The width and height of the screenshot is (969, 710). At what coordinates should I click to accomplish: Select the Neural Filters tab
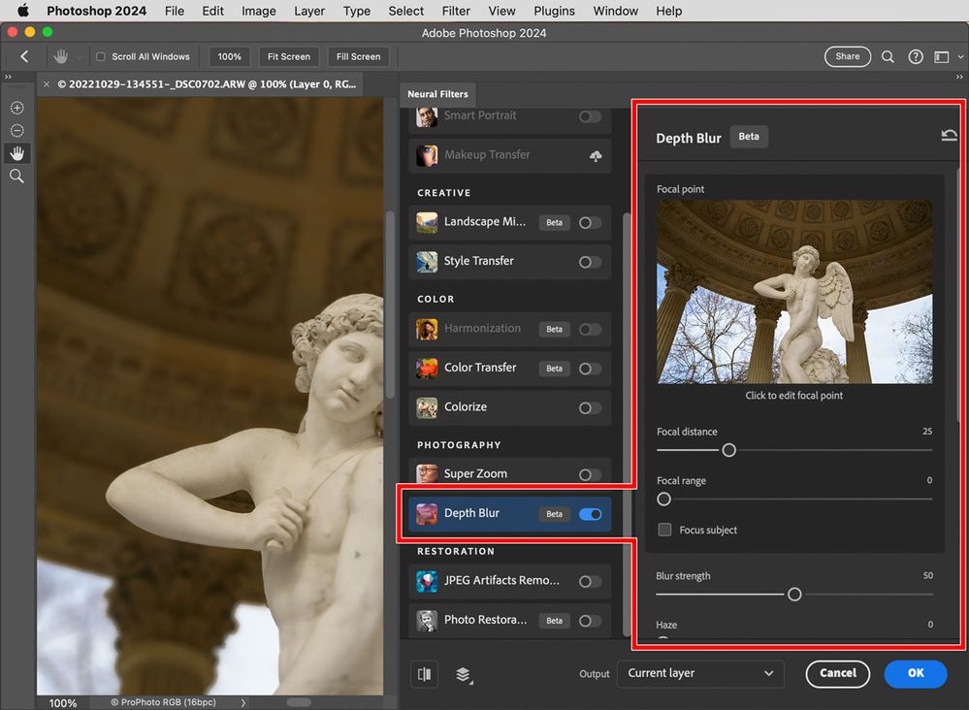click(x=437, y=94)
